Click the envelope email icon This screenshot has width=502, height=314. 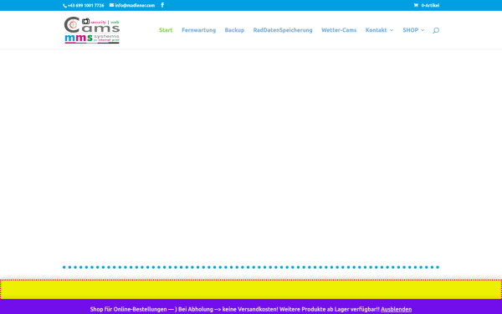[x=111, y=5]
